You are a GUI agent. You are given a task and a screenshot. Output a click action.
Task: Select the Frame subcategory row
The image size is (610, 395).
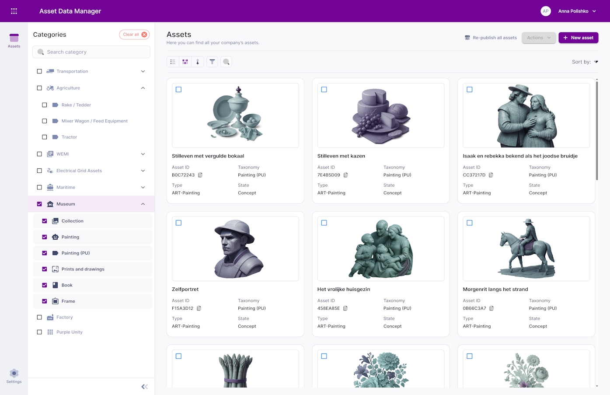pos(93,301)
